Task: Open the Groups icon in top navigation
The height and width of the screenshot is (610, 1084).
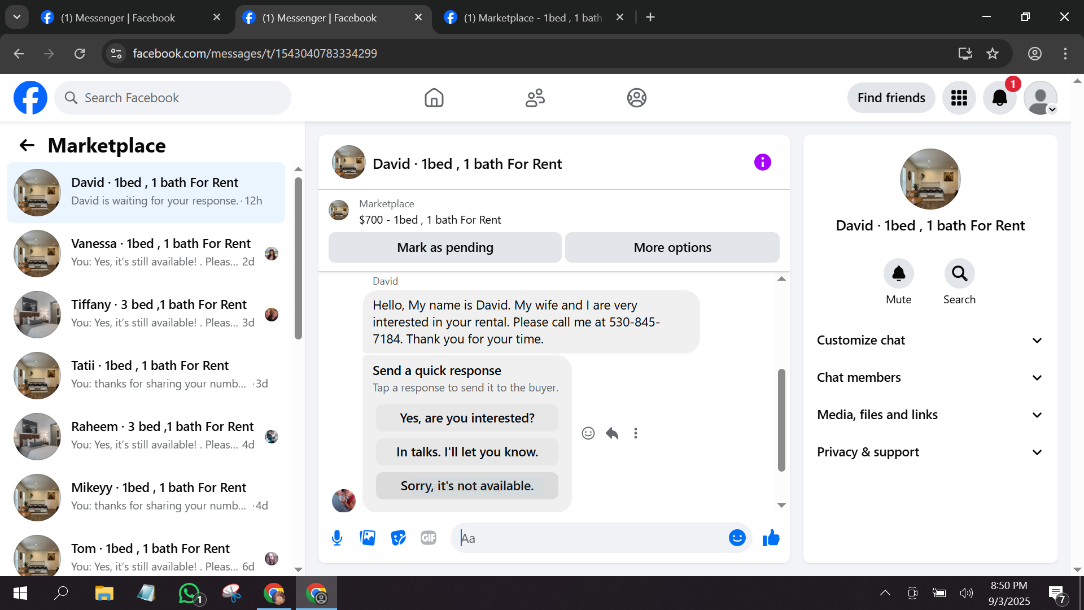Action: point(636,98)
